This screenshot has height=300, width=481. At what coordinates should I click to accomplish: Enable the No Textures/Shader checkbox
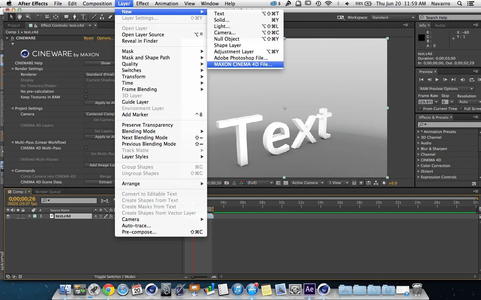[x=86, y=86]
